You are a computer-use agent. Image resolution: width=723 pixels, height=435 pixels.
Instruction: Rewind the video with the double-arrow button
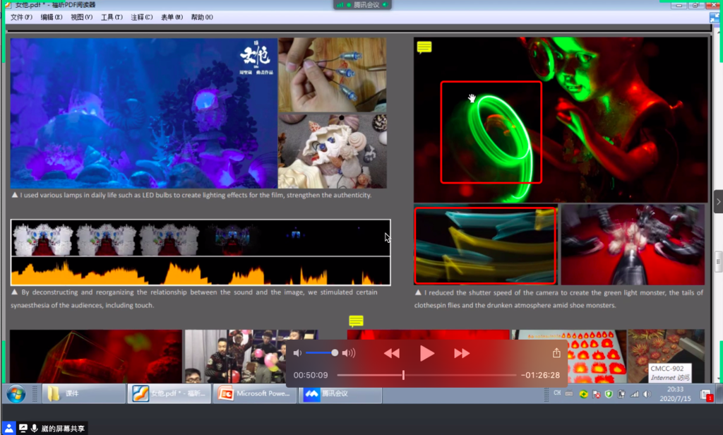pyautogui.click(x=391, y=353)
